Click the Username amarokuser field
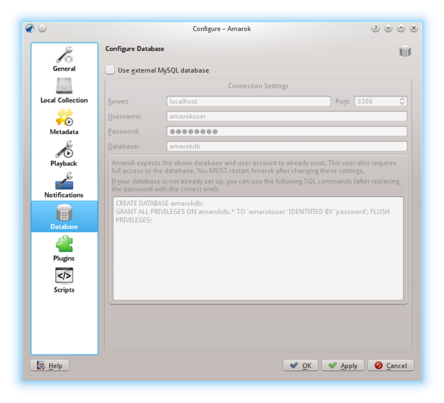This screenshot has height=403, width=444. tap(286, 116)
